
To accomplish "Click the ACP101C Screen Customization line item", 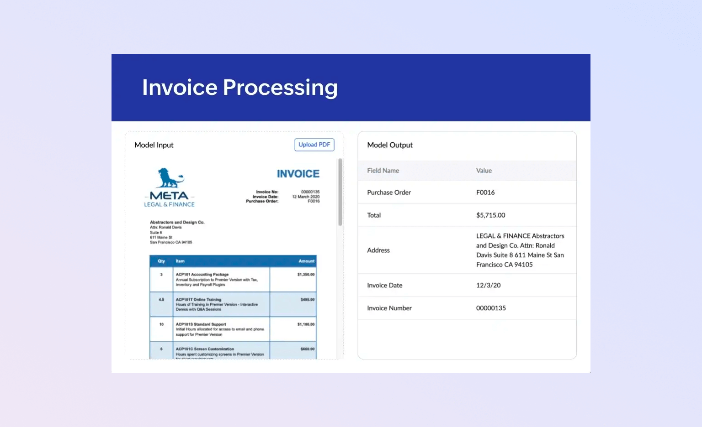I will click(205, 349).
